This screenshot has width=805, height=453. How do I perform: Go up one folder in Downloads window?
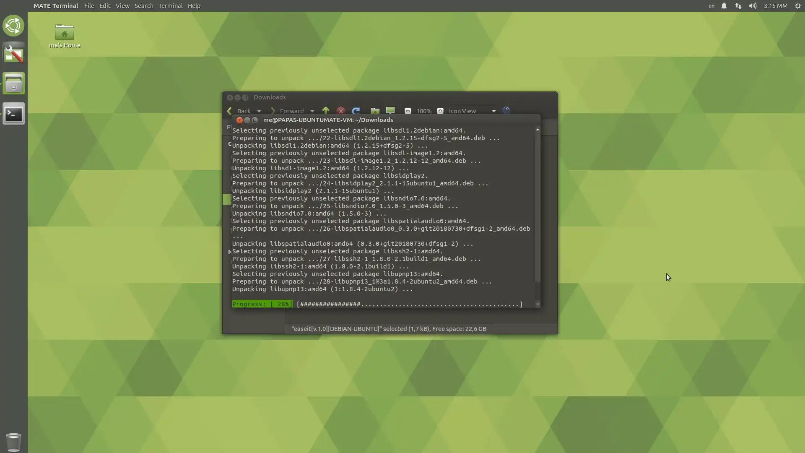pos(326,111)
